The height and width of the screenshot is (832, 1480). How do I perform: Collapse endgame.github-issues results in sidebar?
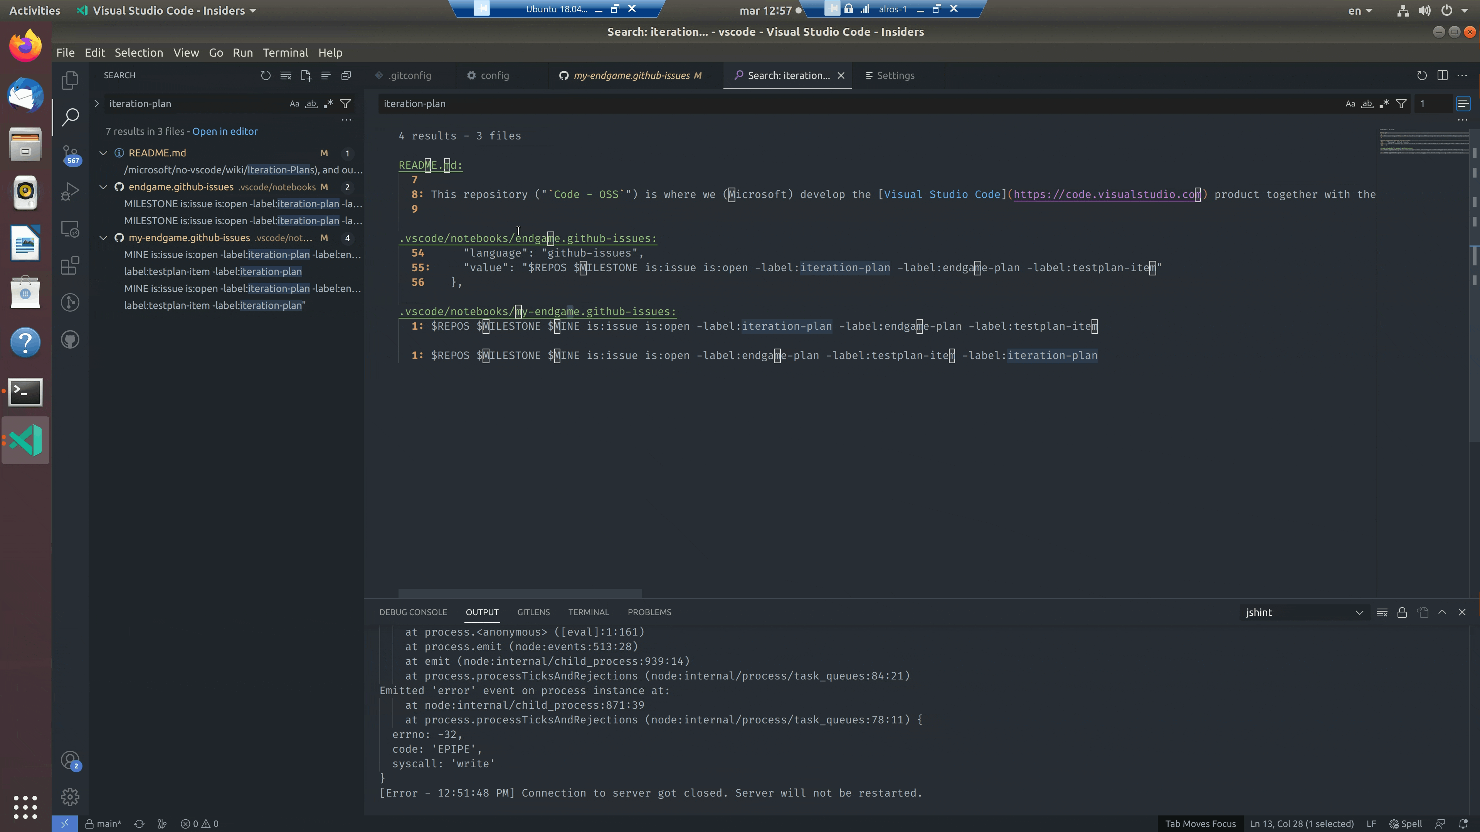[x=103, y=186]
